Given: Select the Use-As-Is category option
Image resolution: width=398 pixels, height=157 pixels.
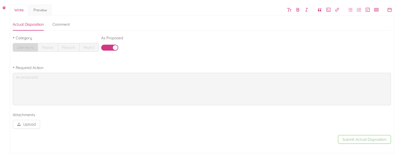Looking at the screenshot, I should click(x=25, y=47).
